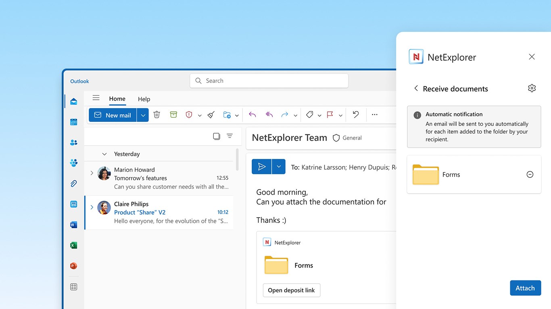Sweep messages with the broom icon
This screenshot has height=309, width=551.
click(211, 115)
